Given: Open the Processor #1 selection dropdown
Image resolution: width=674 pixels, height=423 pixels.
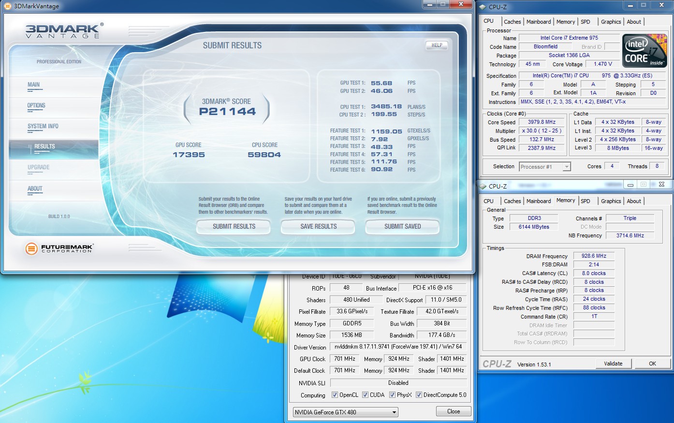Looking at the screenshot, I should pyautogui.click(x=545, y=167).
